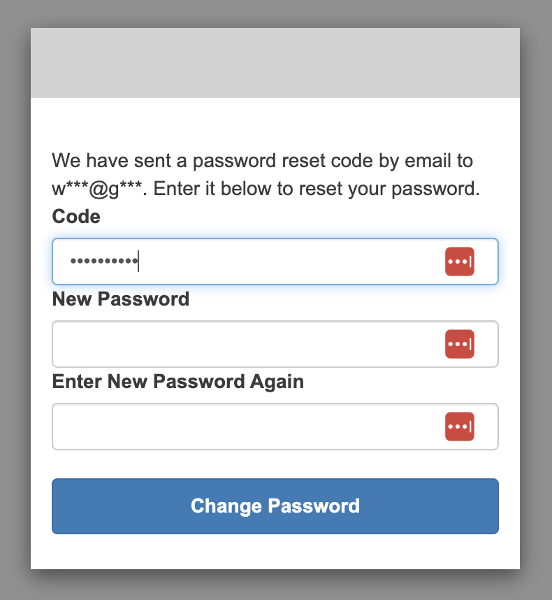Image resolution: width=552 pixels, height=600 pixels.
Task: Focus the Enter New Password Again field
Action: point(275,427)
